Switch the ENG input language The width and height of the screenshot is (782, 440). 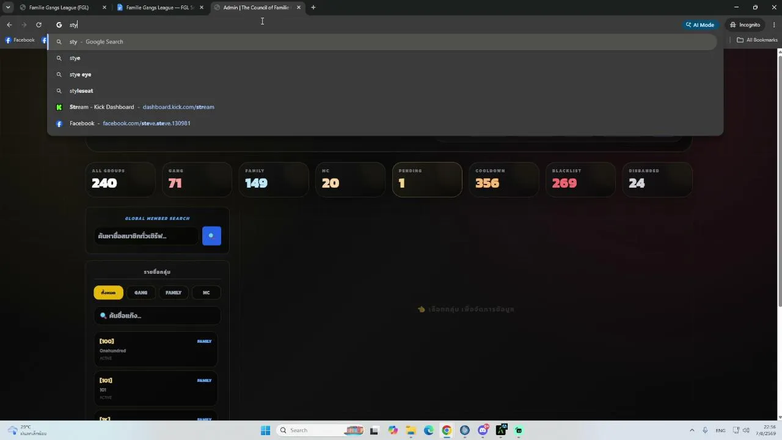point(721,430)
